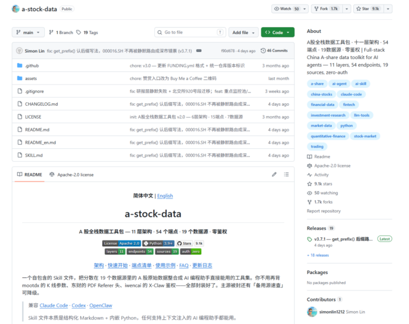Click the tag icon beside 19 Tags
Viewport: 409px width, 324px height.
tap(78, 32)
